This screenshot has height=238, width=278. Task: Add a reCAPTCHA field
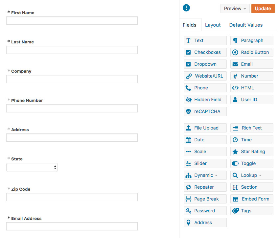(205, 111)
